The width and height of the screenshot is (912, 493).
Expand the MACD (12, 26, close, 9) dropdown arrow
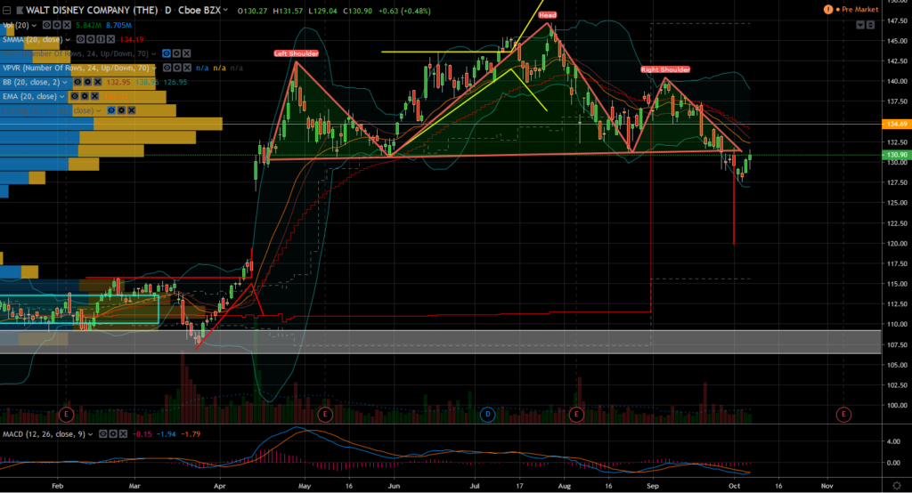pyautogui.click(x=90, y=433)
